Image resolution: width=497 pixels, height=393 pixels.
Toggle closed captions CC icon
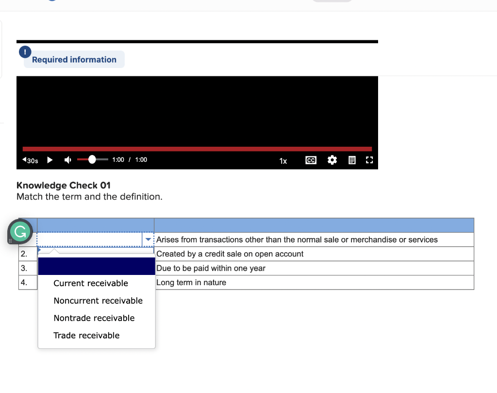point(311,160)
